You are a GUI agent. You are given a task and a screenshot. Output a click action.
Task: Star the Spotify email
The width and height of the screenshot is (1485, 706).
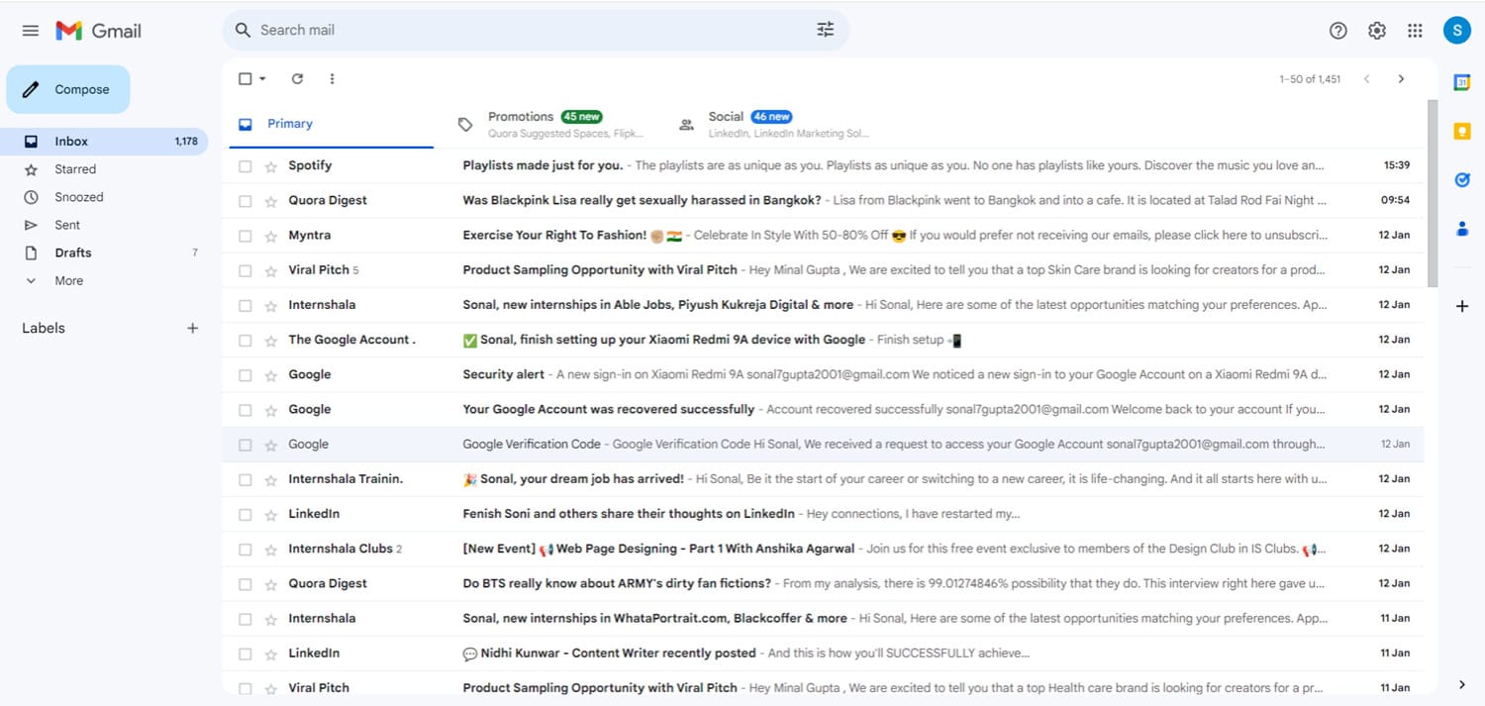271,166
